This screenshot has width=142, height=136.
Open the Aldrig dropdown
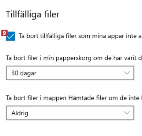click(70, 113)
